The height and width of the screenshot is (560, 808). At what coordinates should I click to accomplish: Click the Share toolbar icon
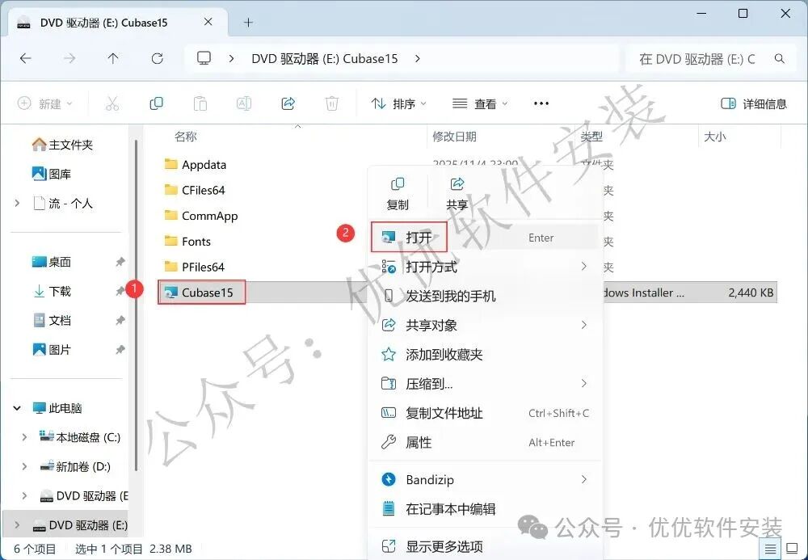[288, 103]
